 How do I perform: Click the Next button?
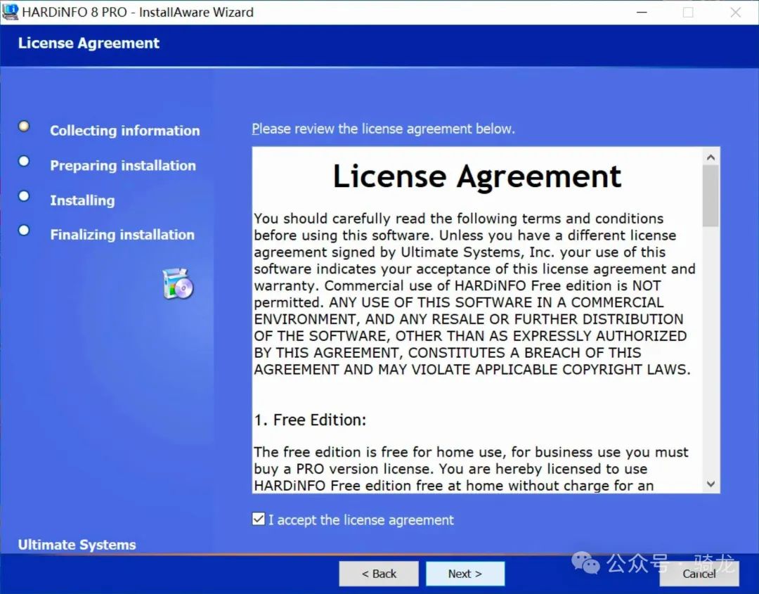[x=465, y=574]
